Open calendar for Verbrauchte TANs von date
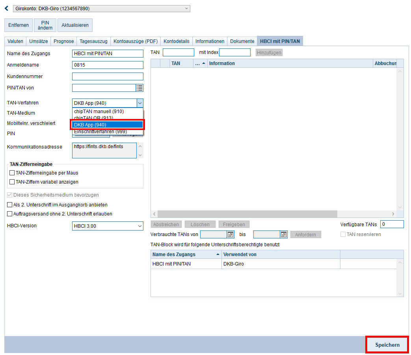Screen dimensions: 411x355 coord(231,234)
